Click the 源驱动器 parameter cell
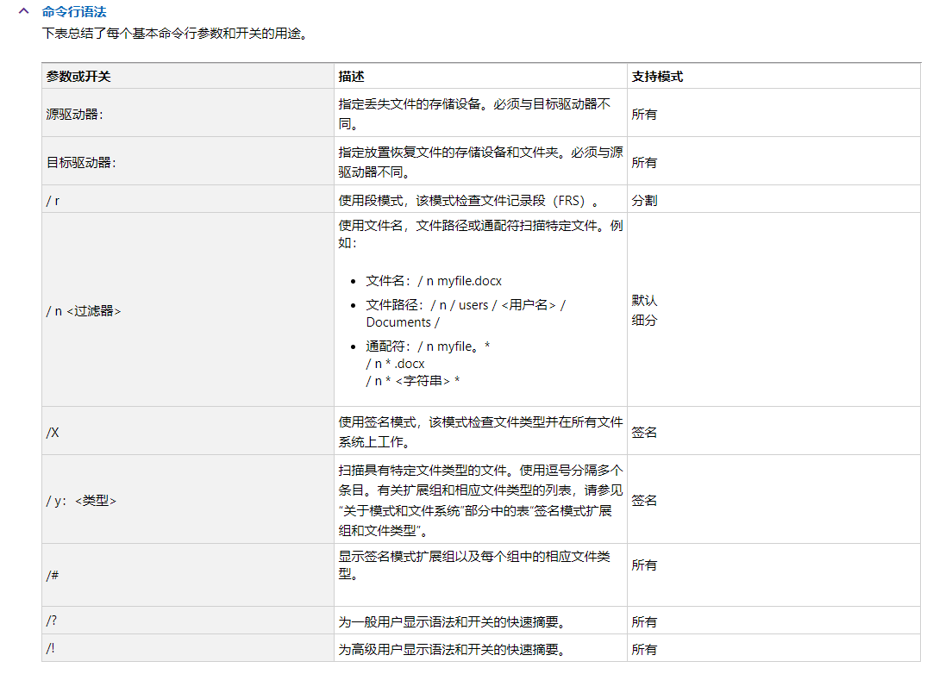The width and height of the screenshot is (933, 674). (75, 115)
